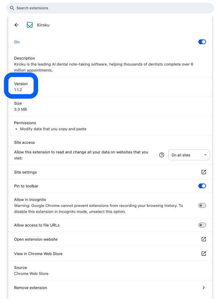Click the search magnifier icon
The width and height of the screenshot is (219, 299).
point(12,8)
